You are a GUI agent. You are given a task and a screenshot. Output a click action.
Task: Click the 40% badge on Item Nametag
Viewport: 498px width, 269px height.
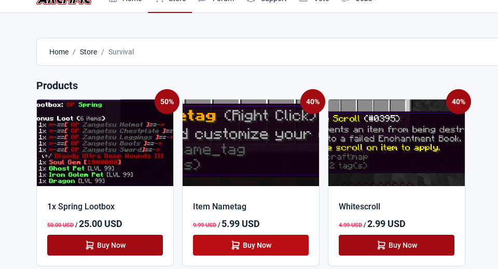coord(313,102)
